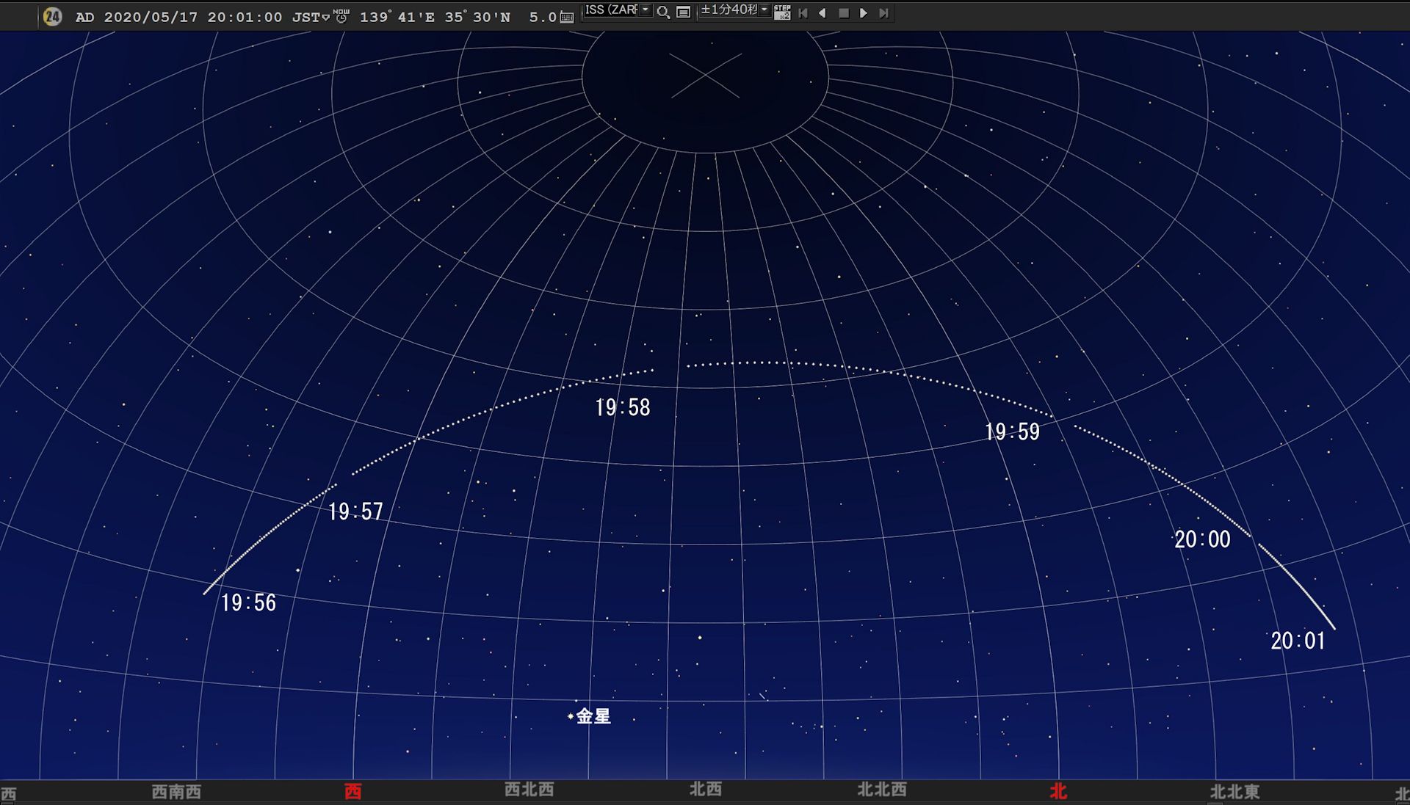Skip to the start of animation
Screen dimensions: 1410x805
803,12
